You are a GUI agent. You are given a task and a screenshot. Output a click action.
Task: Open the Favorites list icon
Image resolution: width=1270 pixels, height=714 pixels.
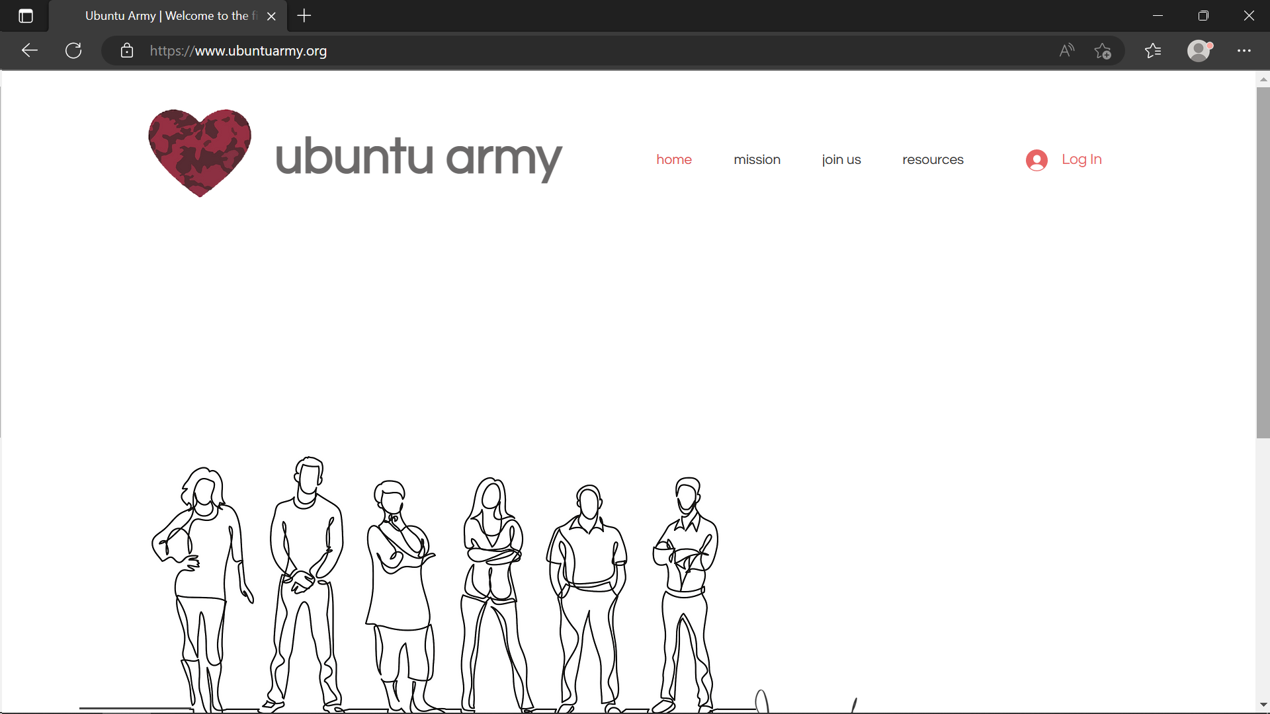1153,51
